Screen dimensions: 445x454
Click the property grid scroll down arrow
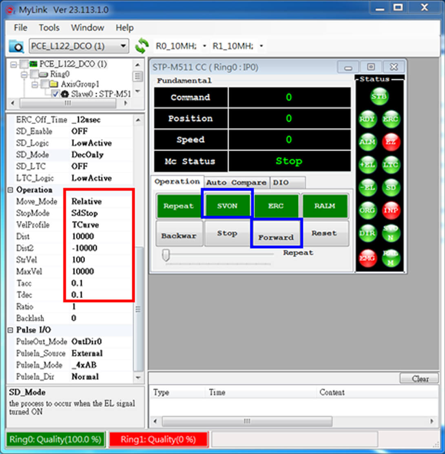(x=138, y=378)
